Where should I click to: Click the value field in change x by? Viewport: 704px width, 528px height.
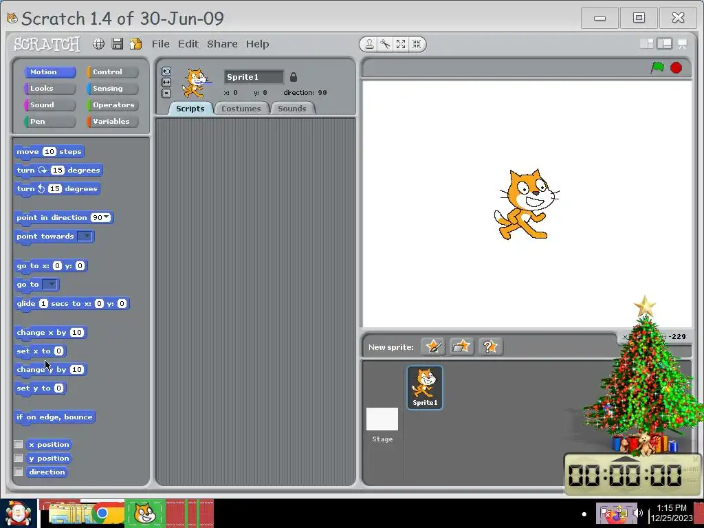point(77,332)
